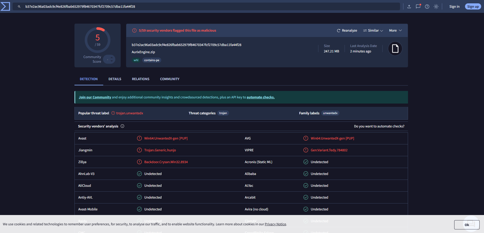Image resolution: width=484 pixels, height=233 pixels.
Task: Click the whl tag
Action: coord(136,60)
